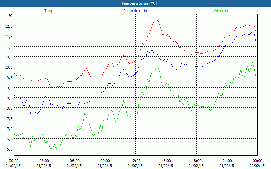Viewport: 271px width, 169px height.
Task: Click the green windchill peak near 23:30
Action: (x=252, y=62)
